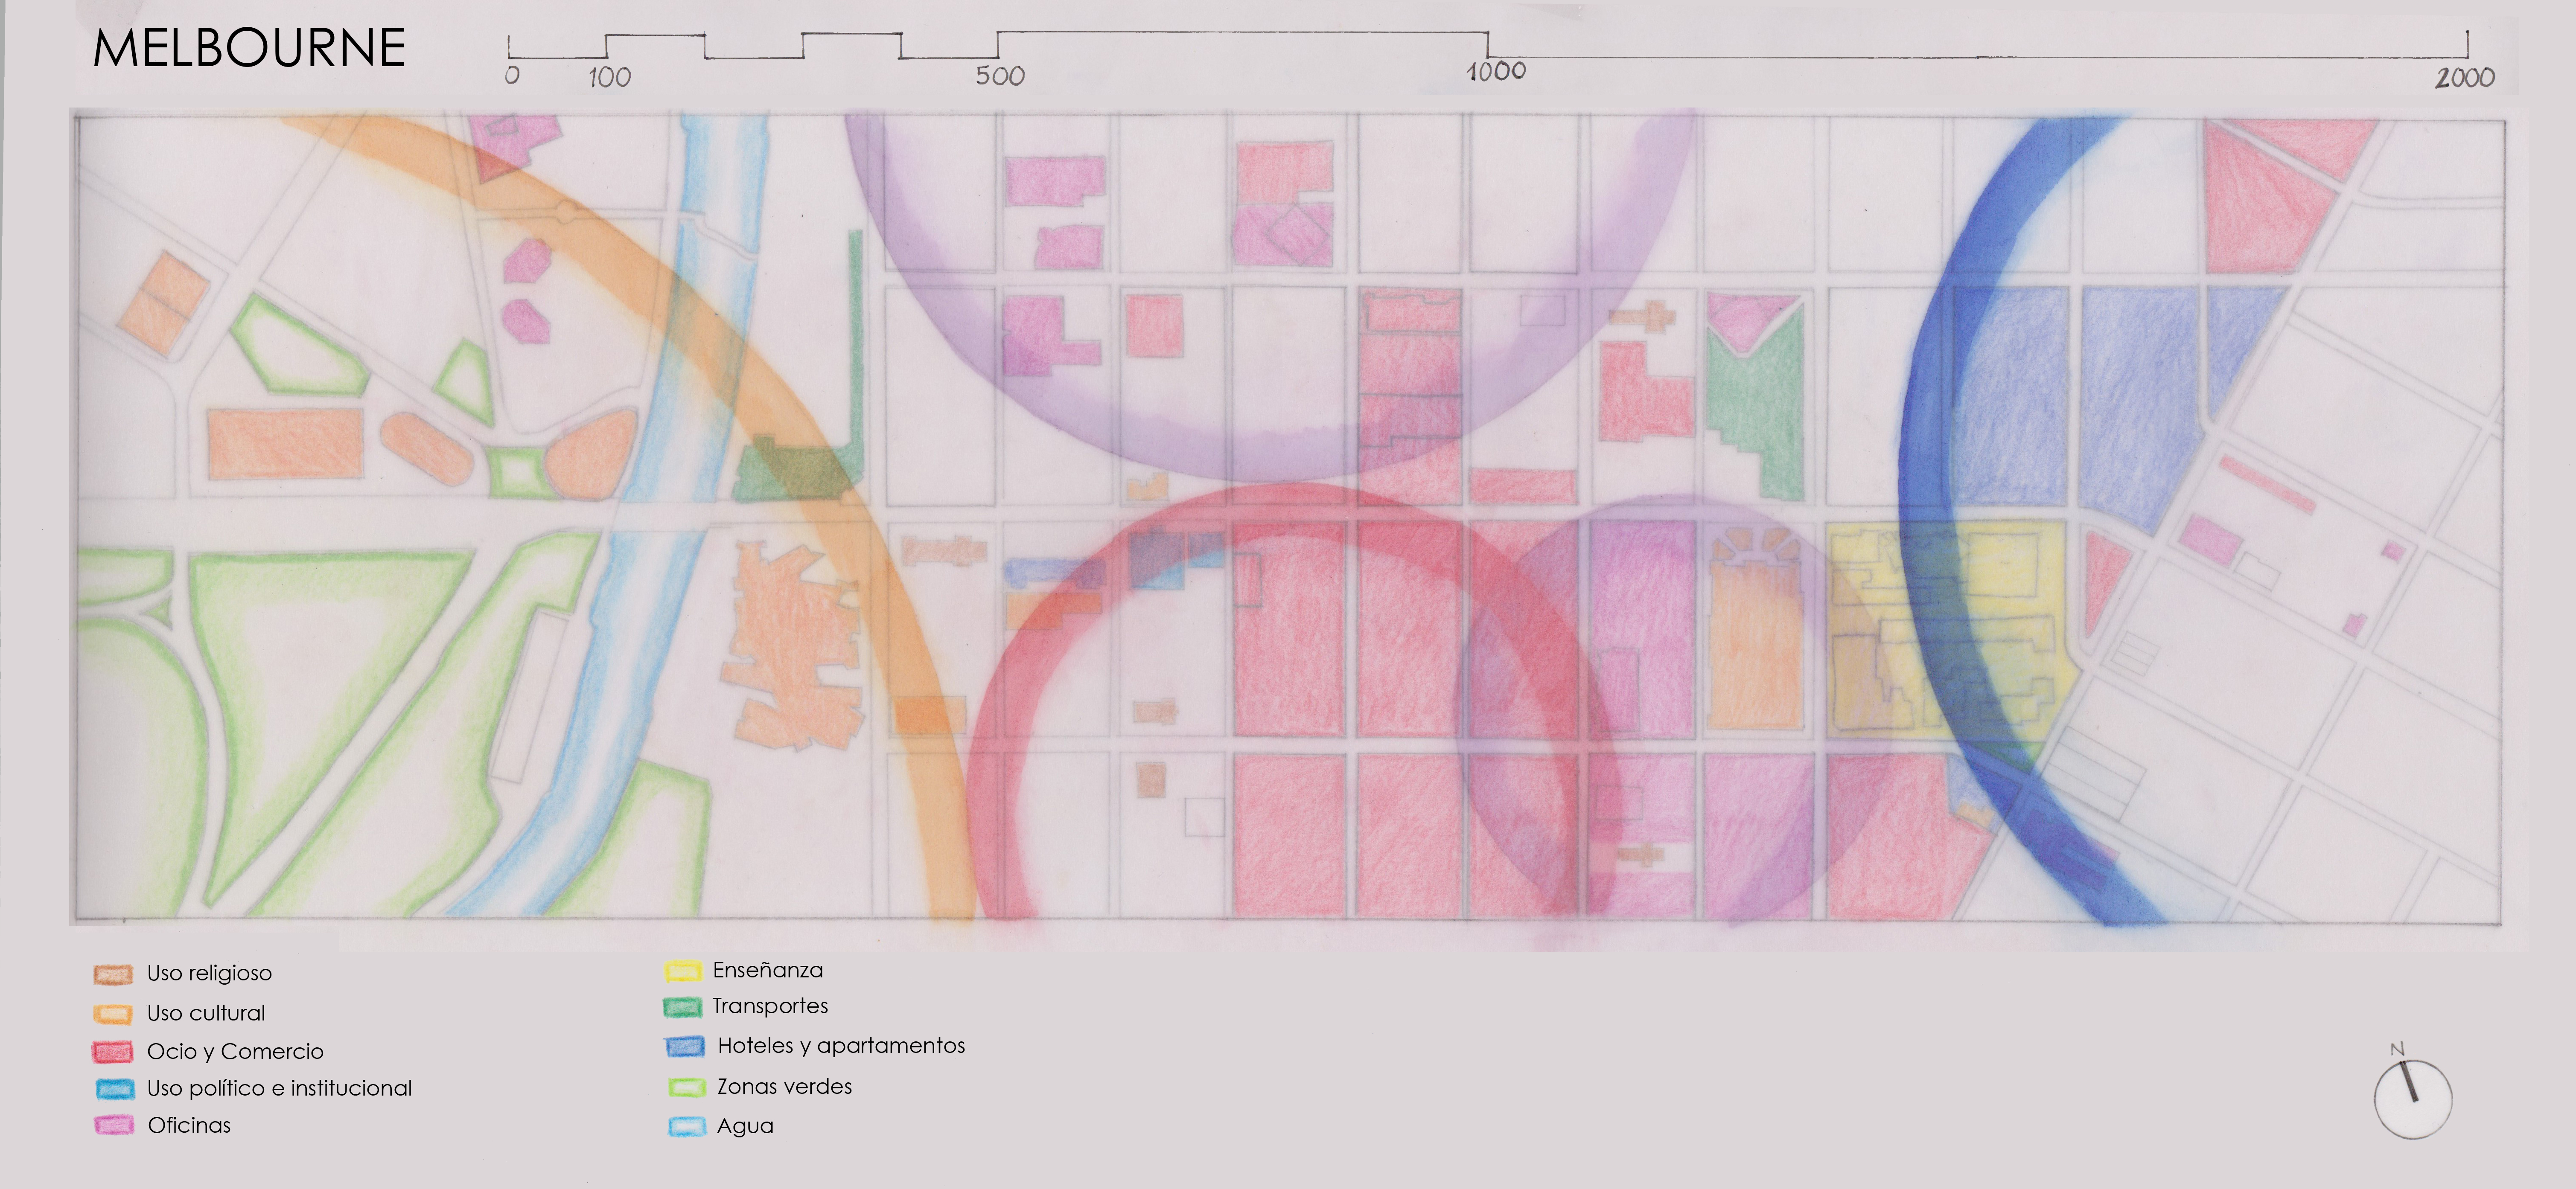Click the "Uso religioso" legend label
This screenshot has width=2576, height=1189.
209,973
